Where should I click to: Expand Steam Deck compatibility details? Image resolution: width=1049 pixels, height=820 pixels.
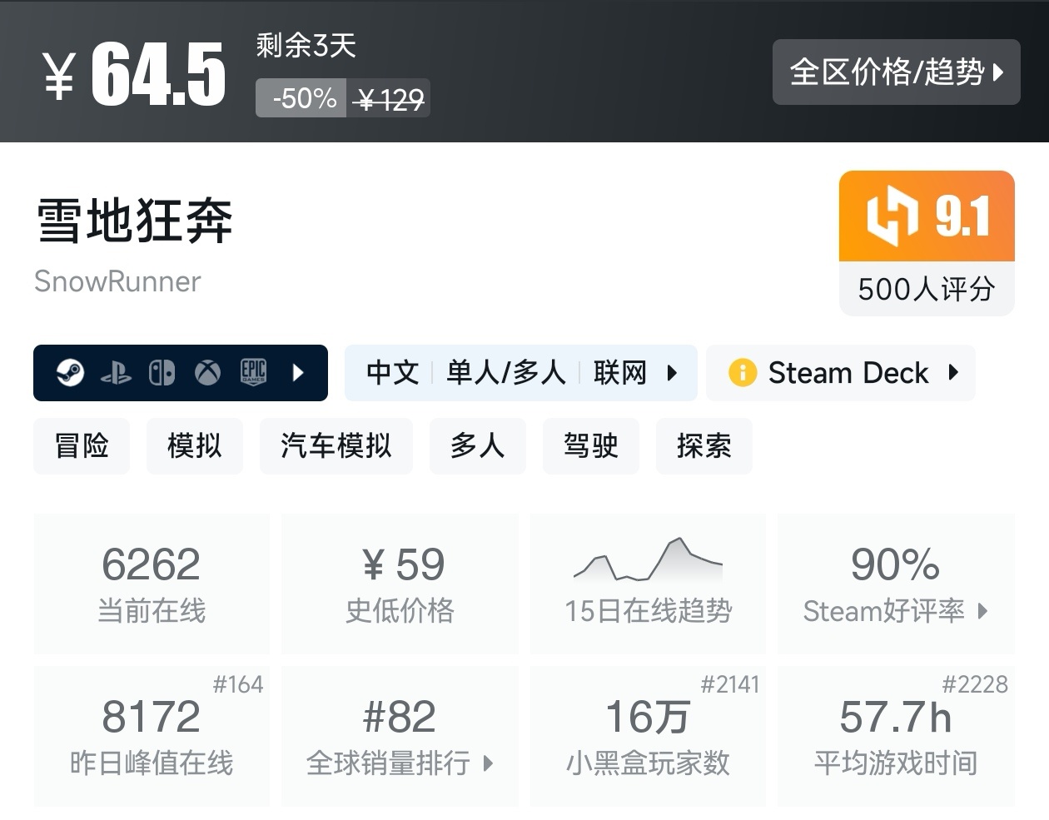[954, 372]
